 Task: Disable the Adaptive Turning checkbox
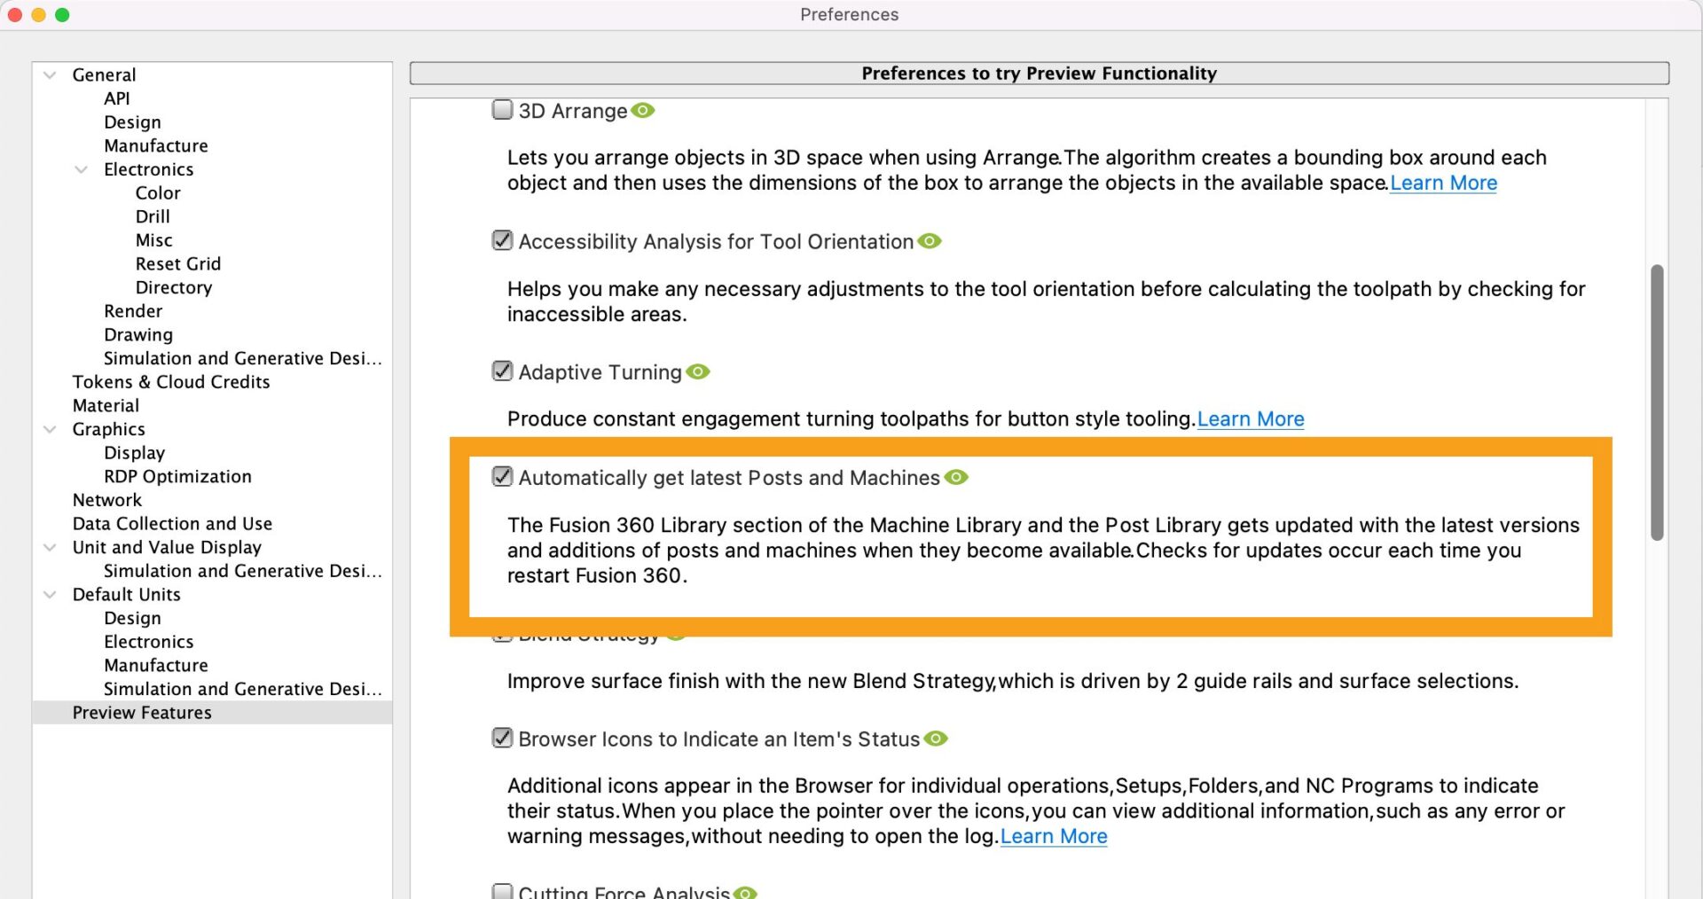(502, 371)
